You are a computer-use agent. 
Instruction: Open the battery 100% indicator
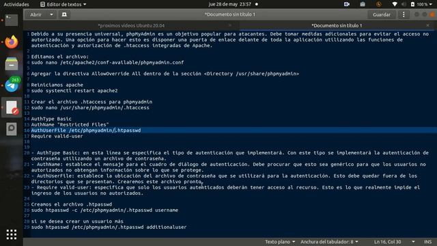pyautogui.click(x=419, y=4)
